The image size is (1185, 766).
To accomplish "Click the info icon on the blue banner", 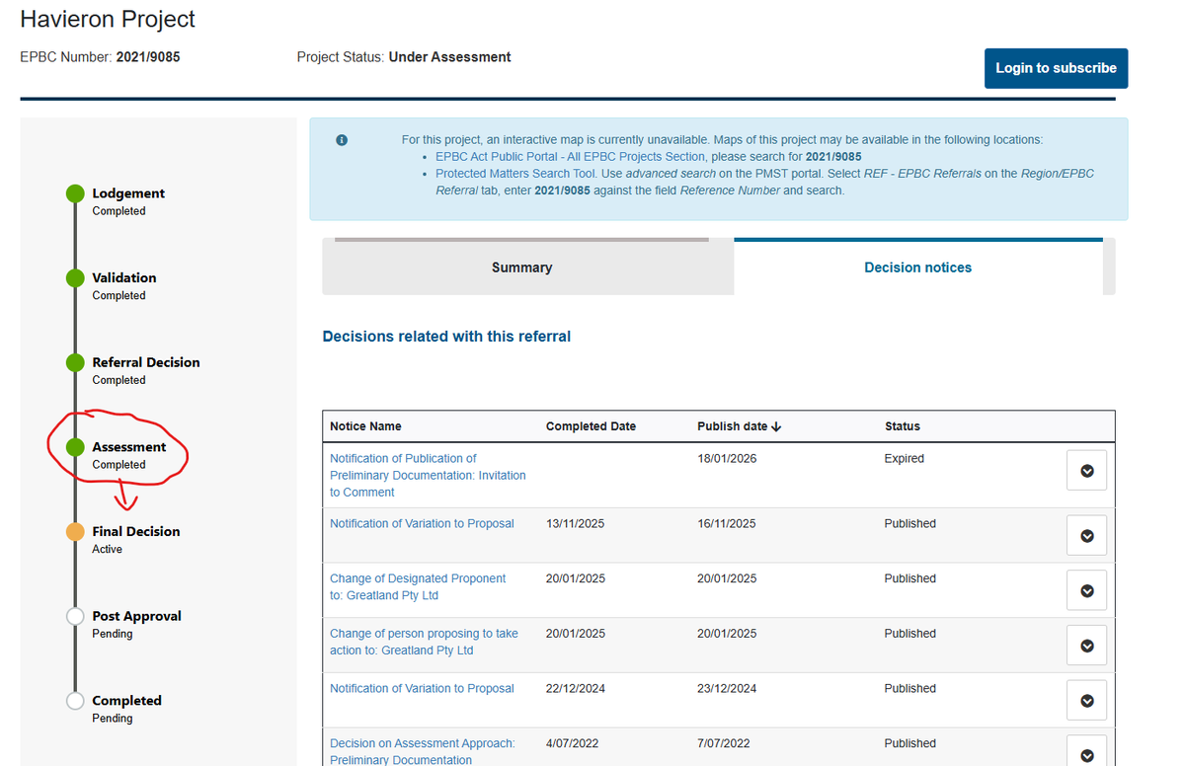I will tap(342, 139).
